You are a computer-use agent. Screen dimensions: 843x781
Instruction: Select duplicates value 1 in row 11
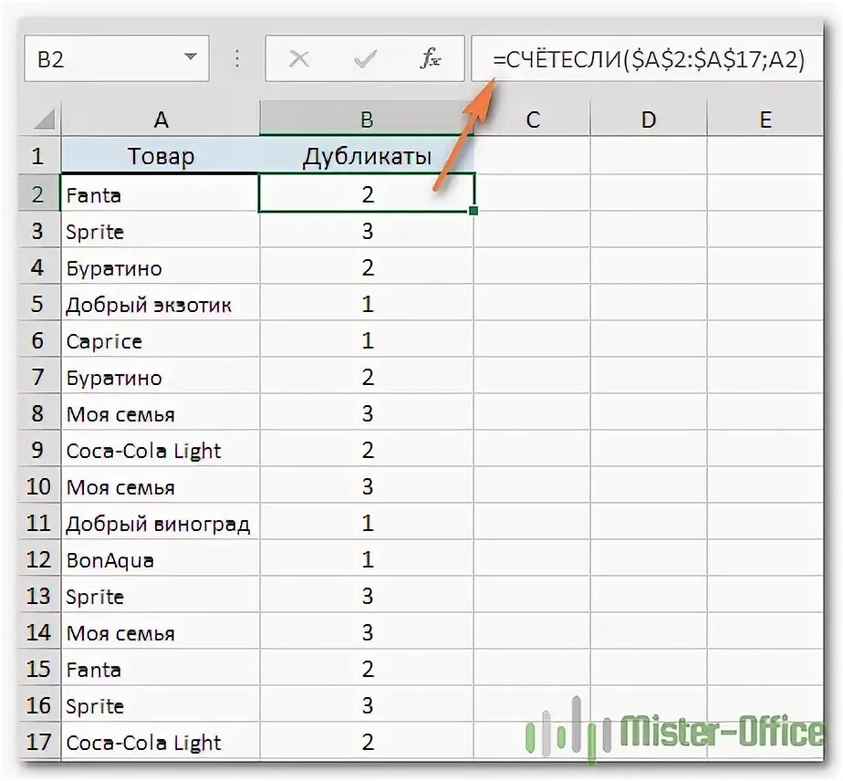tap(367, 522)
